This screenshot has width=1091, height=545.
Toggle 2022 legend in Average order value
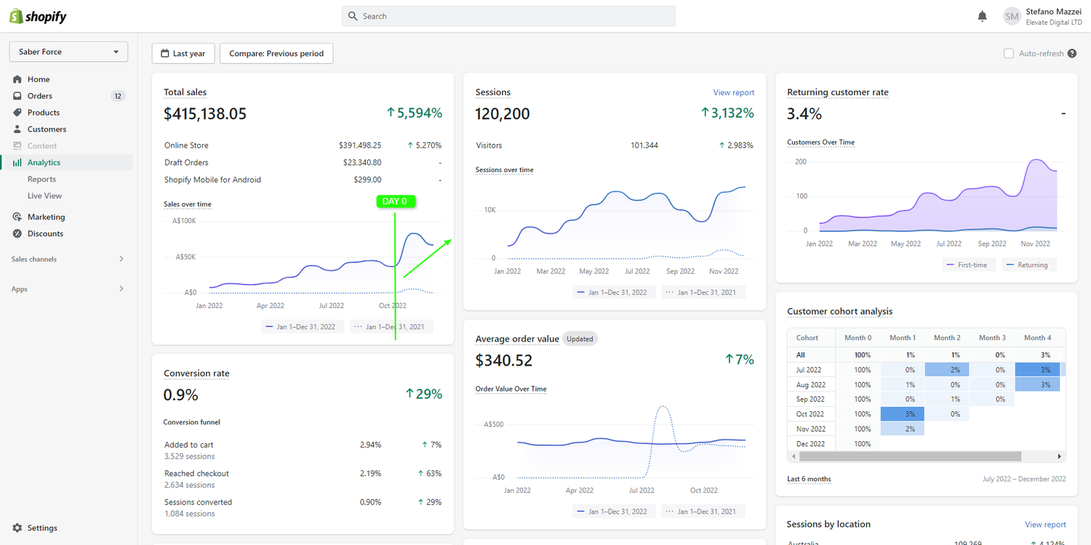click(614, 512)
